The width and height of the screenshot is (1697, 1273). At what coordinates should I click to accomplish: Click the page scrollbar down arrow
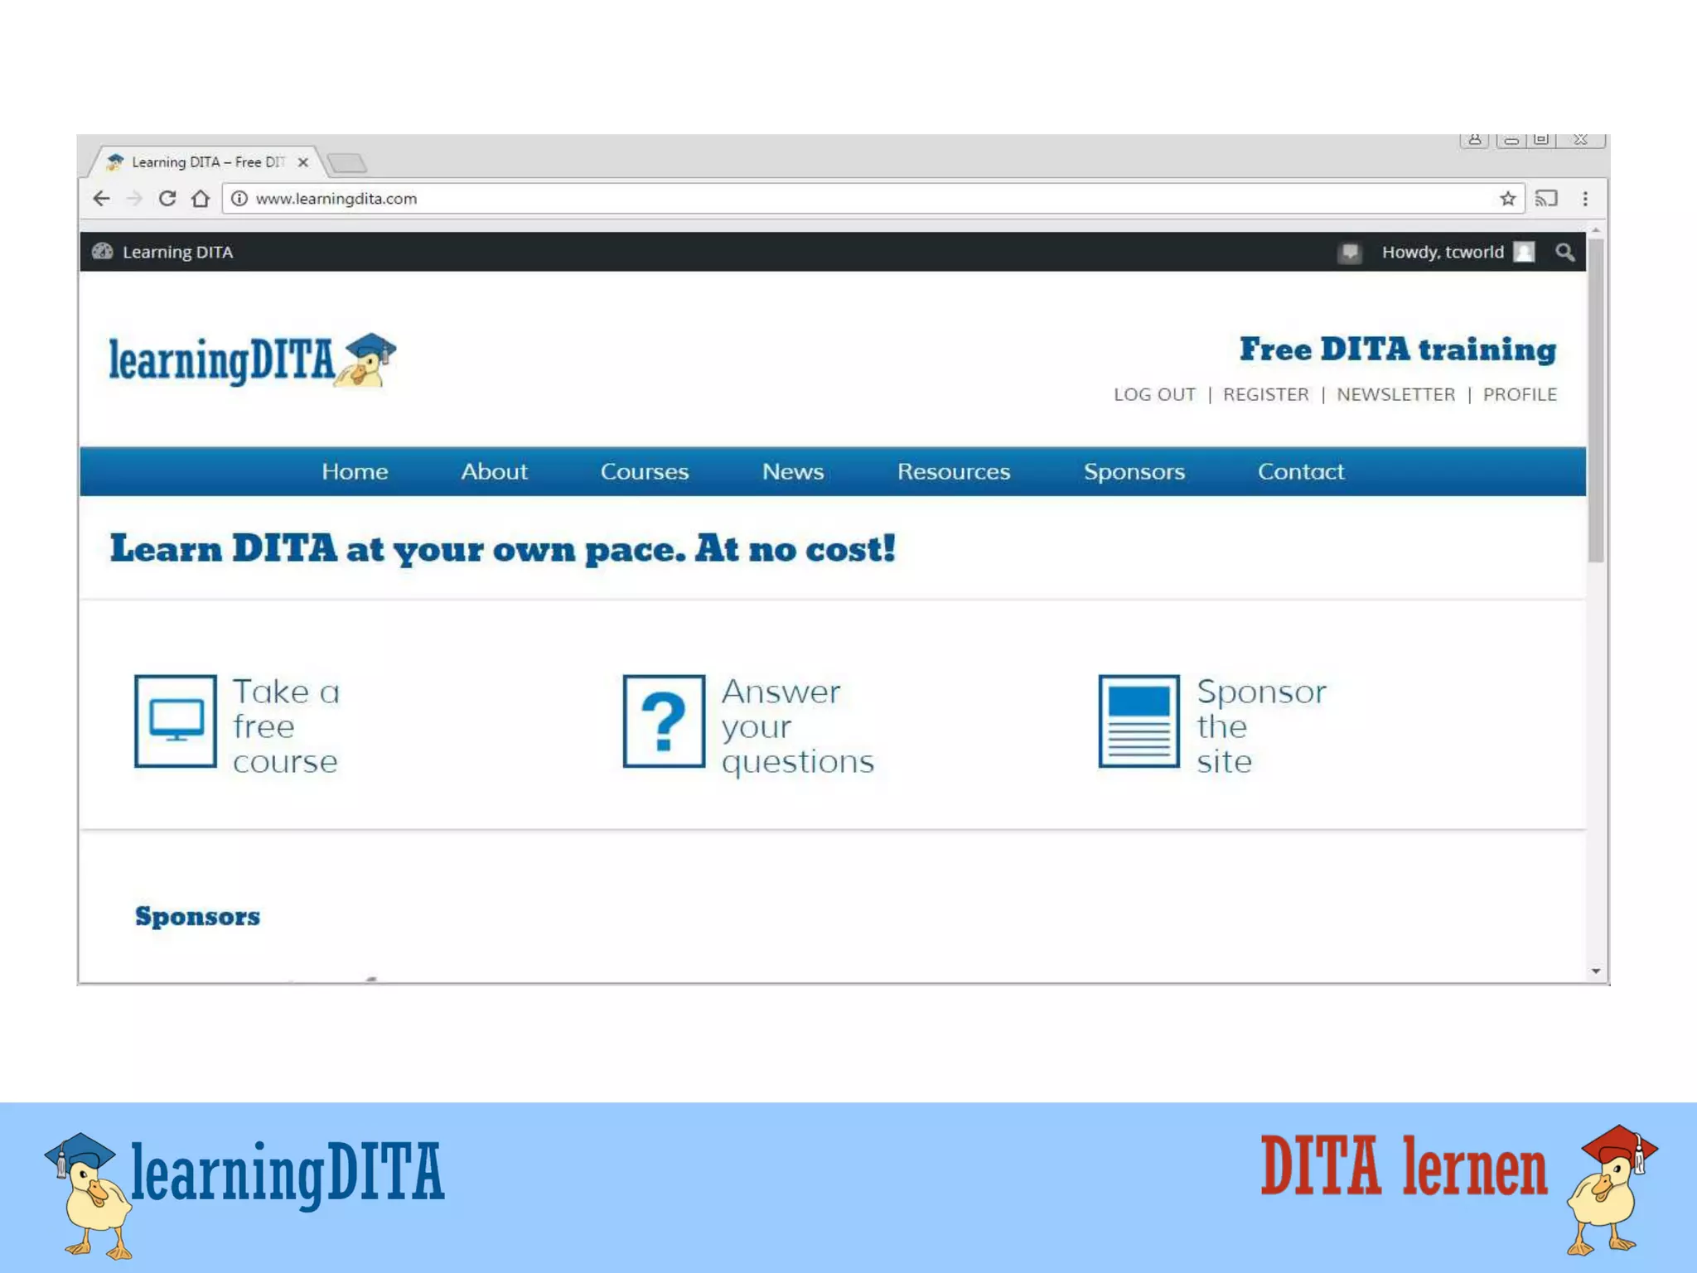1596,972
